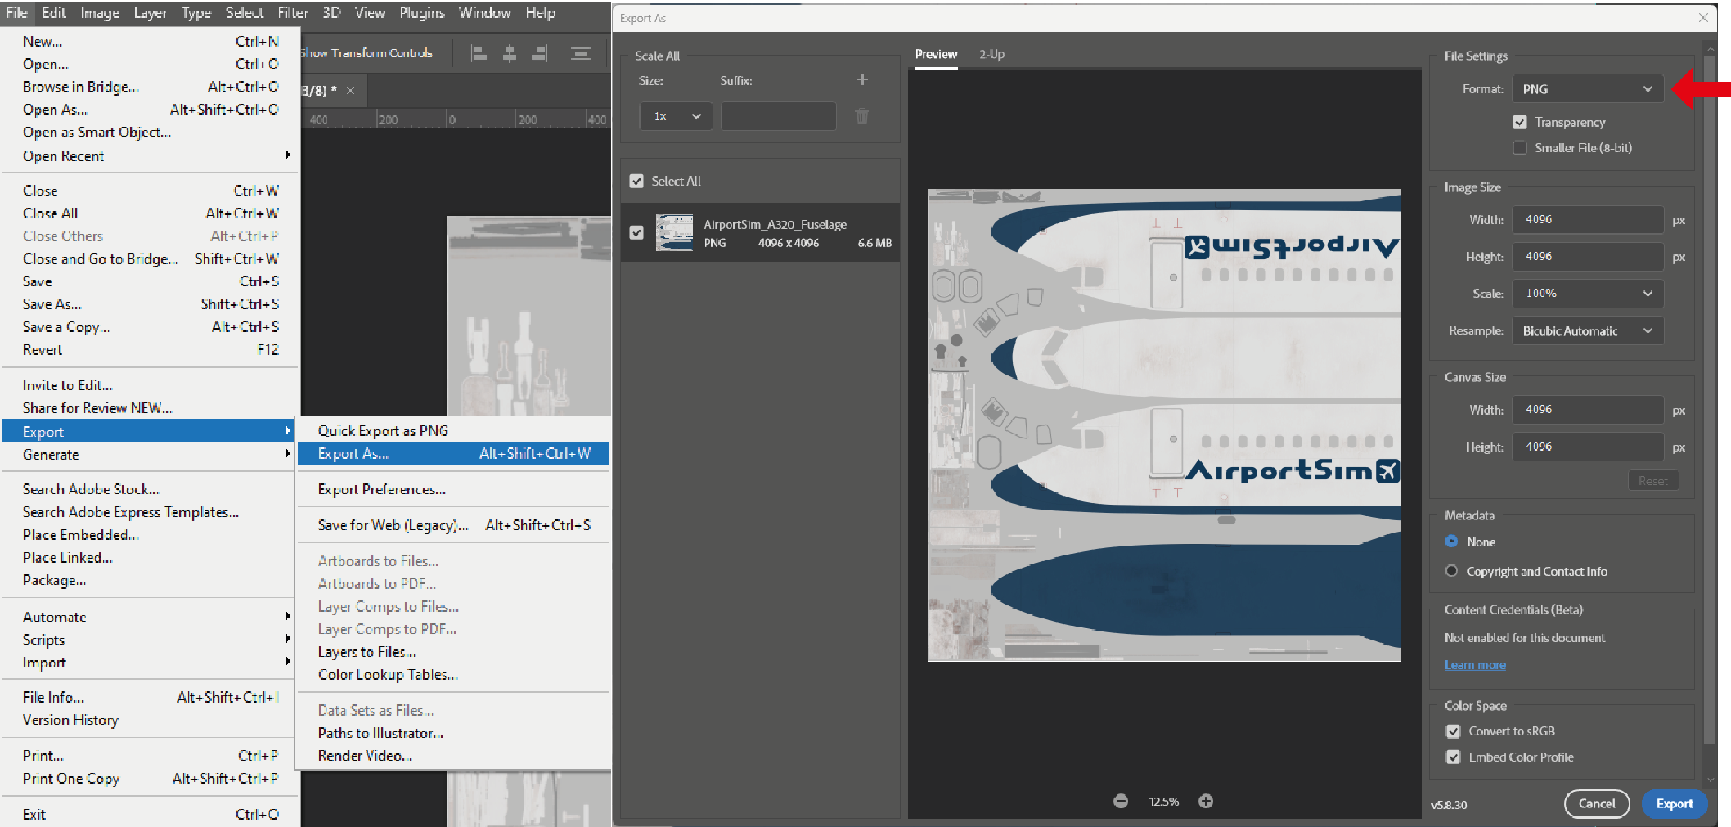The width and height of the screenshot is (1731, 827).
Task: Delete the scale entry with trash icon
Action: coord(862,116)
